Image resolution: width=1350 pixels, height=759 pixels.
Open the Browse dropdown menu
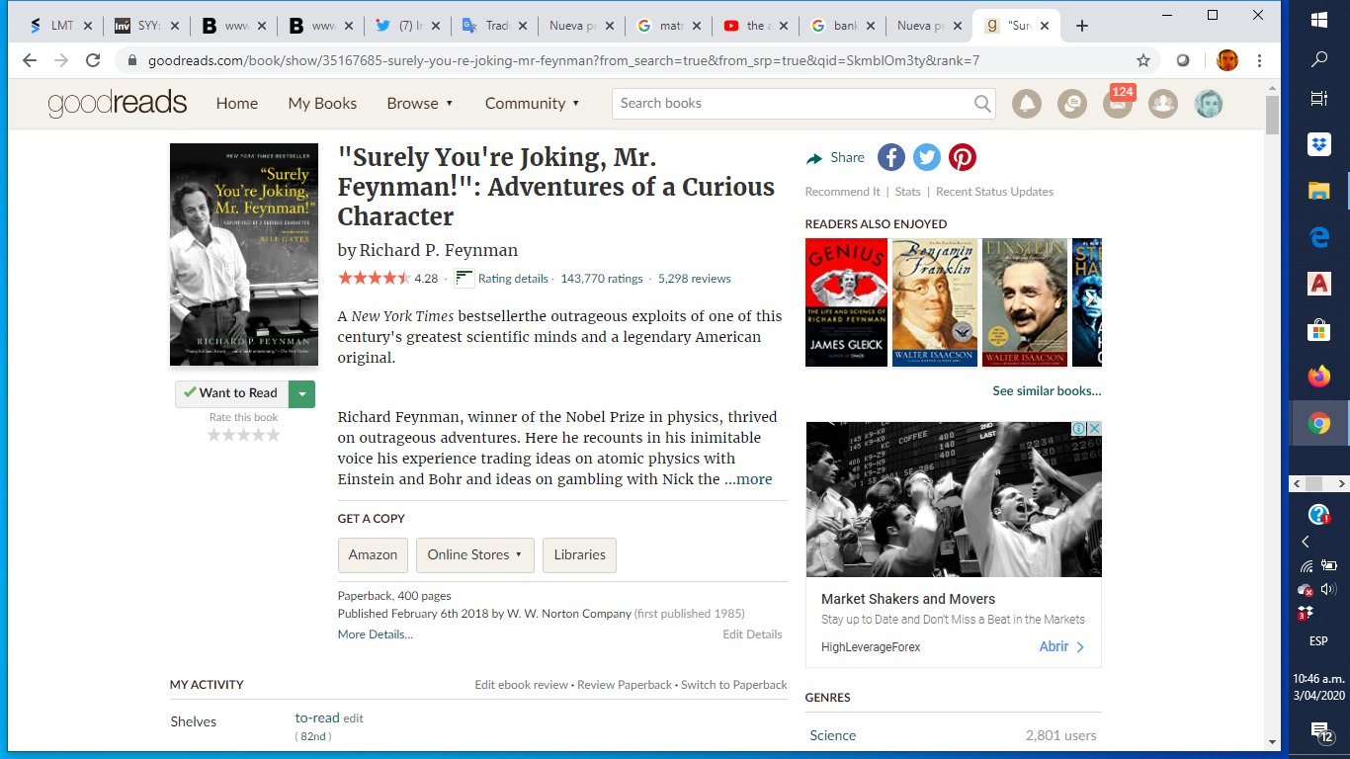pyautogui.click(x=420, y=103)
